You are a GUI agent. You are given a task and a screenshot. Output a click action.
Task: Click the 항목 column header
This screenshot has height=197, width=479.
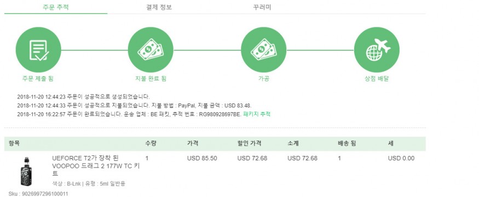tap(14, 143)
